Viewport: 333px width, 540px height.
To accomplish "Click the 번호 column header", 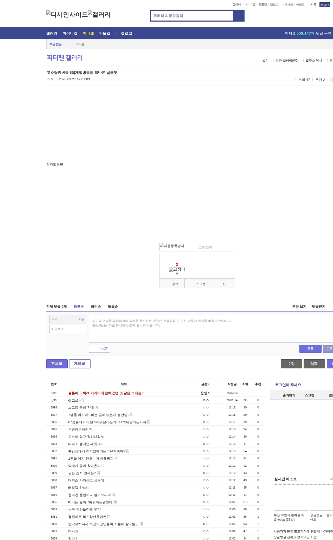I will [54, 384].
